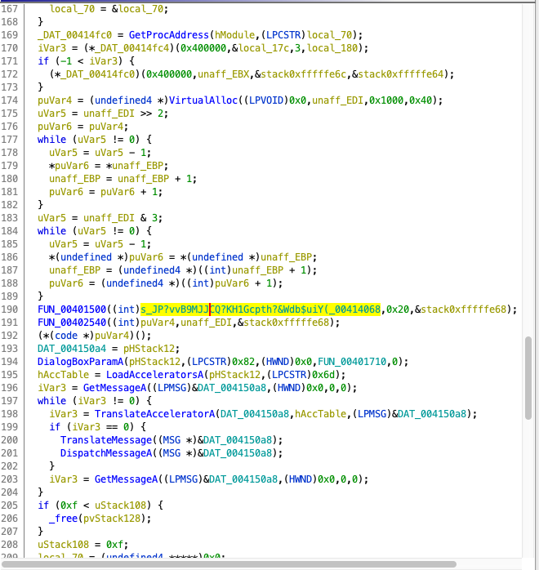Click line number 190 in the gutter
Viewport: 539px width, 570px height.
tap(16, 309)
